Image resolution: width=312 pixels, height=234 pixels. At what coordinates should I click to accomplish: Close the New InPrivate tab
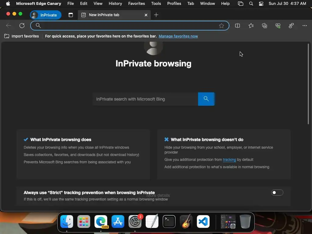[146, 15]
